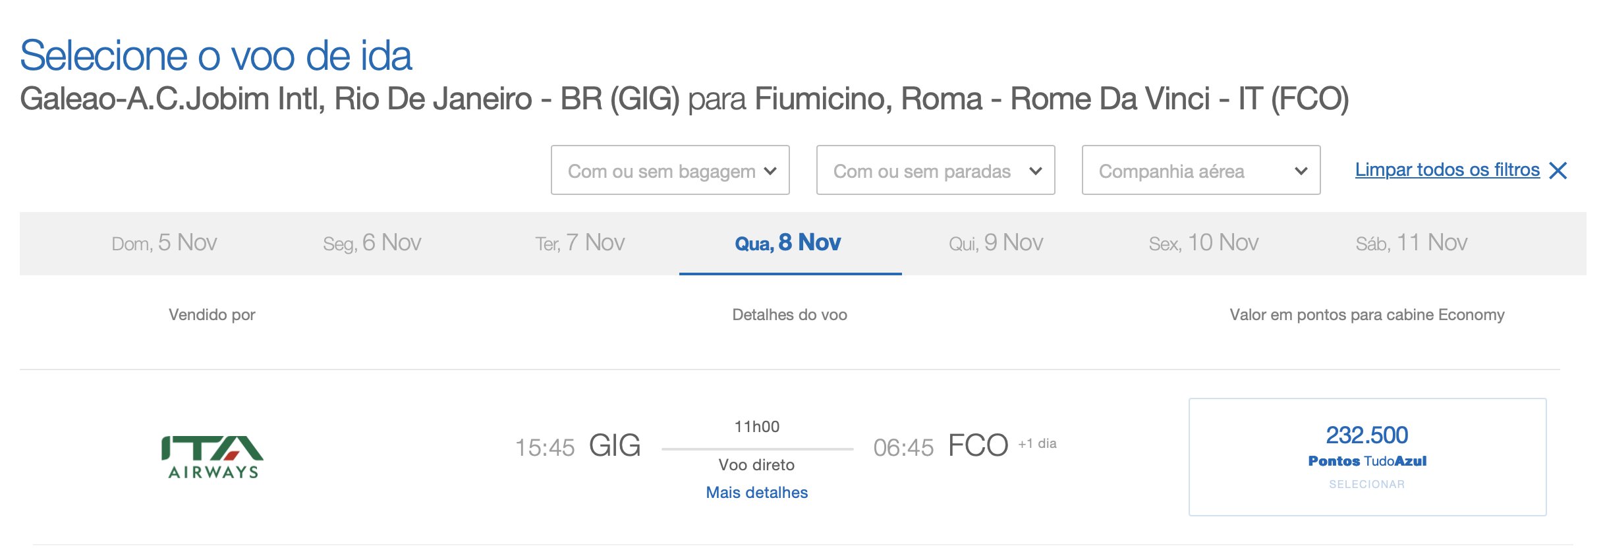The width and height of the screenshot is (1605, 548).
Task: Switch to Qui, 9 Nov date
Action: [x=996, y=243]
